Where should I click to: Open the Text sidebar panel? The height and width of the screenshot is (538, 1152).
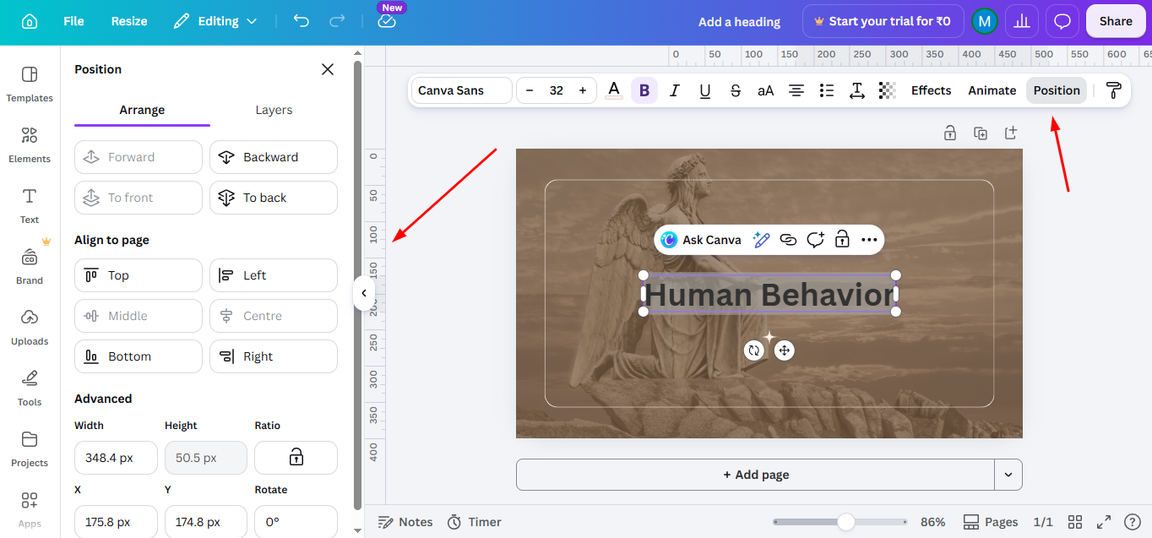click(30, 205)
